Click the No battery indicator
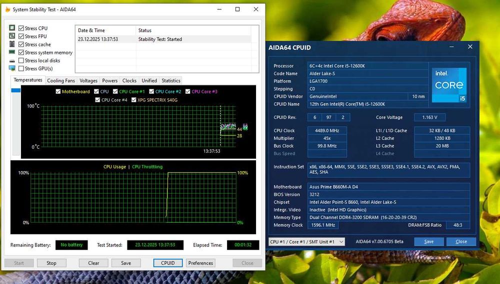 coord(71,245)
